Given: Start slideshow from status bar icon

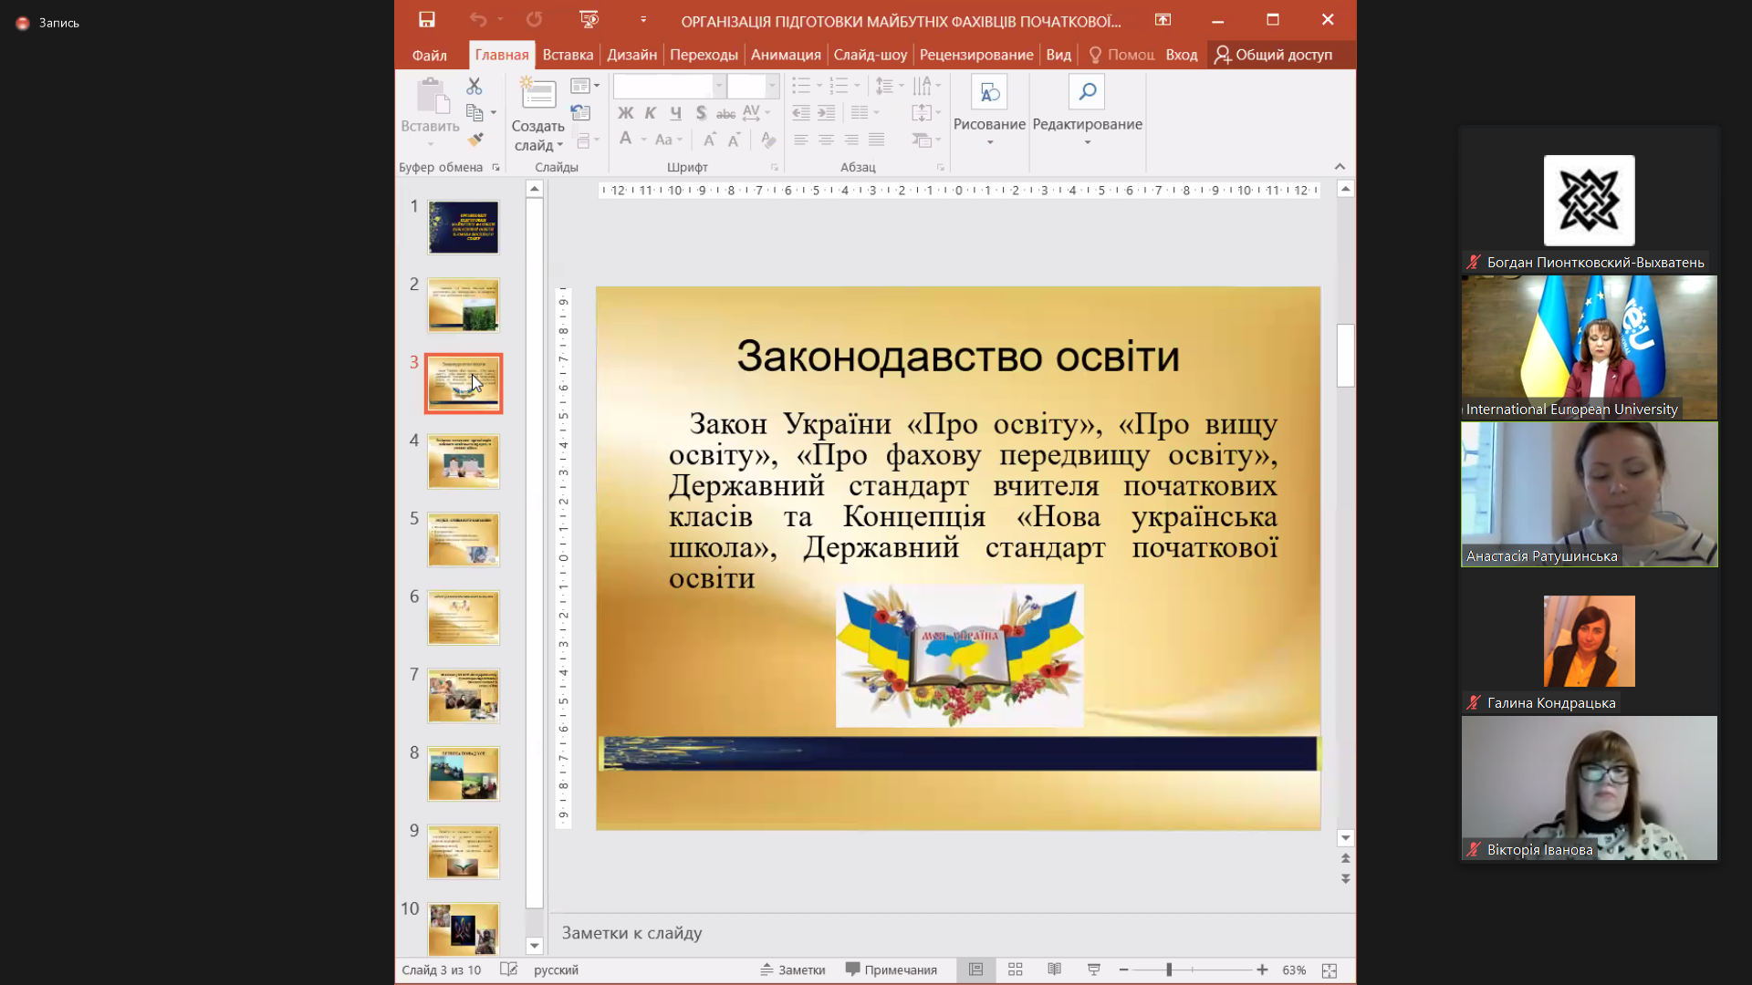Looking at the screenshot, I should click(x=1093, y=969).
